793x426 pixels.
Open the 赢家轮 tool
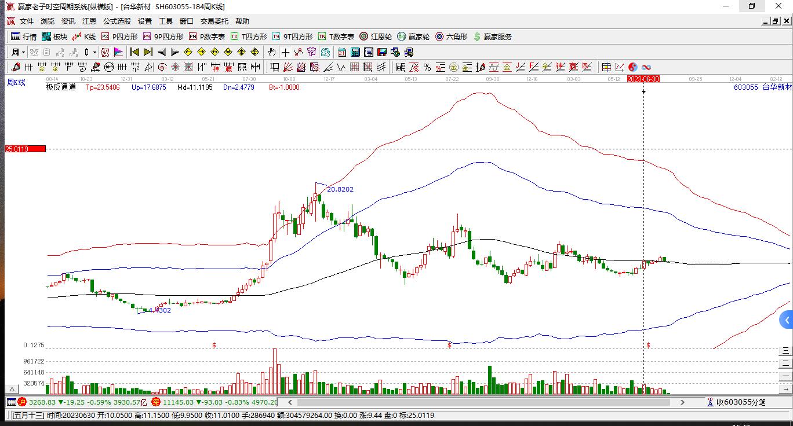click(x=413, y=36)
